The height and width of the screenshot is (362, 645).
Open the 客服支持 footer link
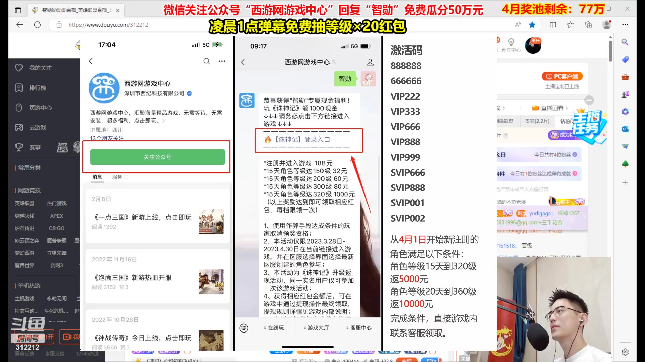(55, 354)
